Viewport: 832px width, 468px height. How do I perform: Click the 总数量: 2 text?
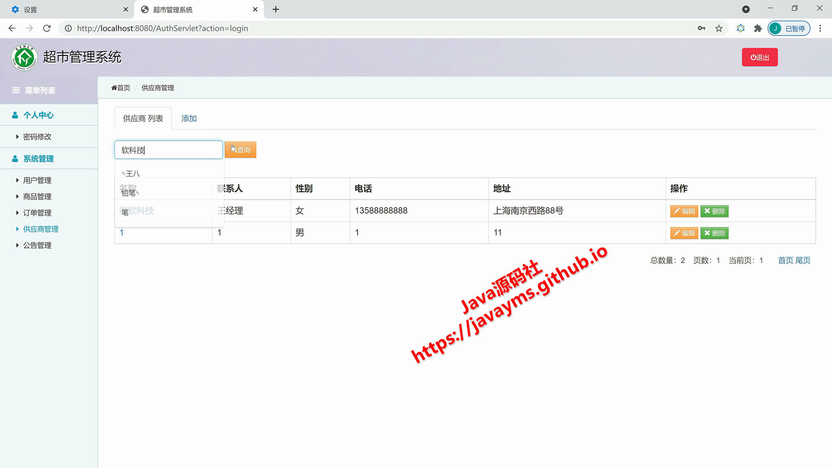668,260
